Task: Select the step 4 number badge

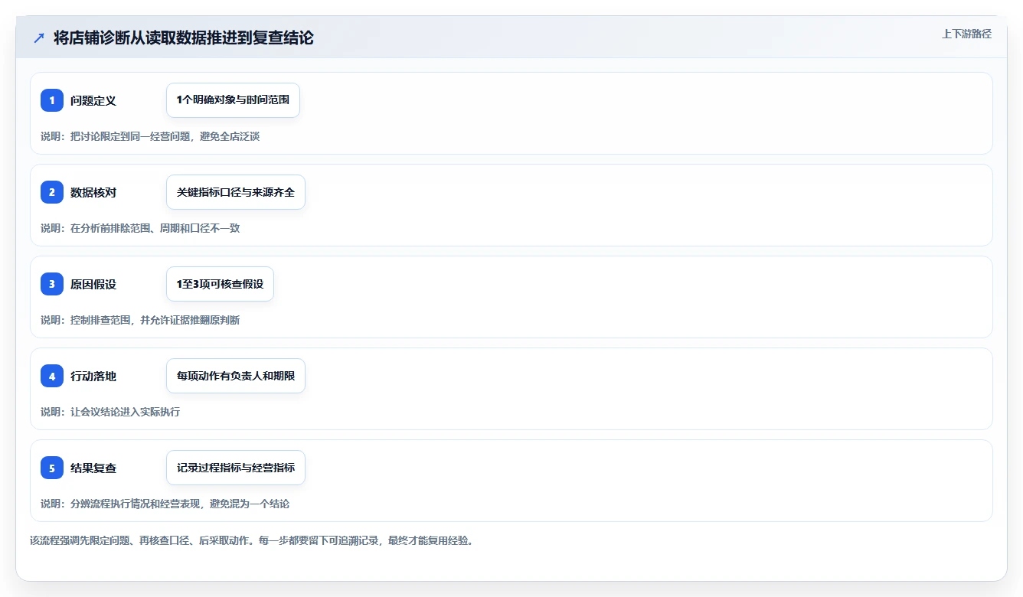Action: click(52, 376)
